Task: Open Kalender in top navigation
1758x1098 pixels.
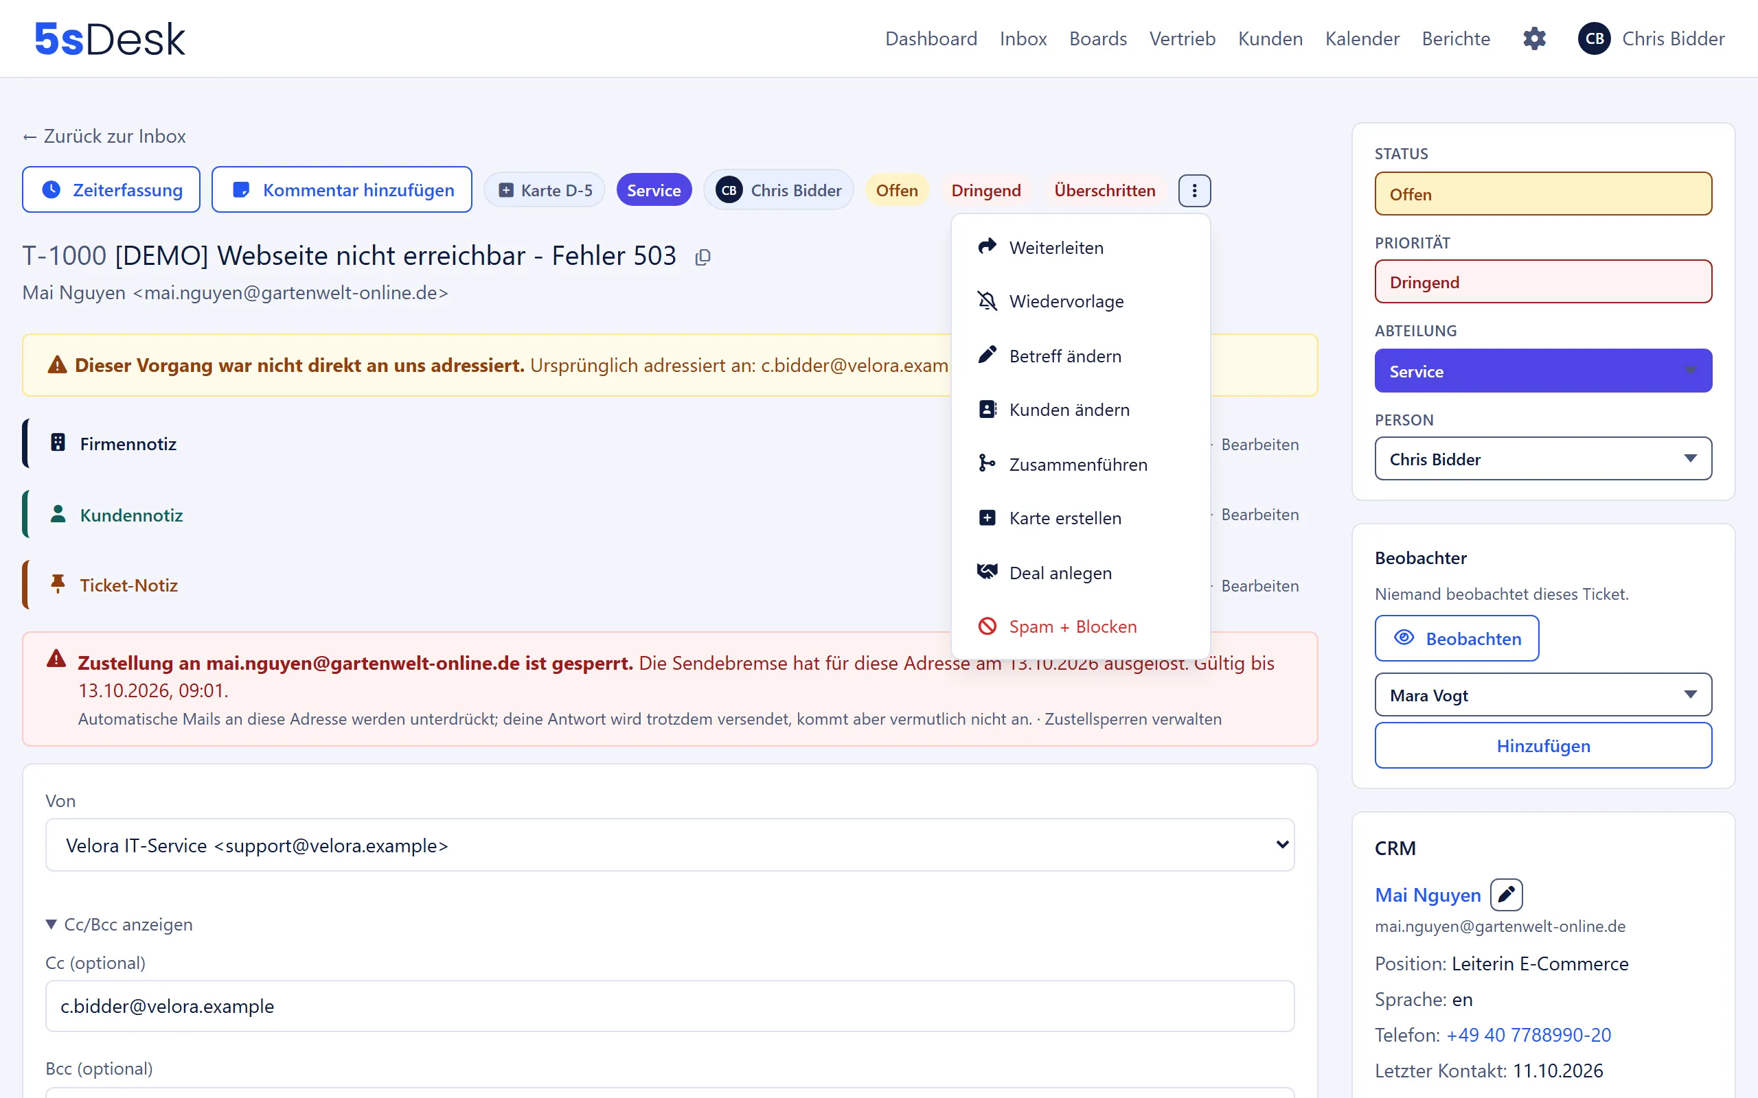Action: 1362,38
